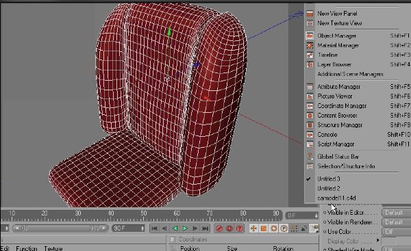Click the play backwards green arrow
411x251 pixels.
175,228
